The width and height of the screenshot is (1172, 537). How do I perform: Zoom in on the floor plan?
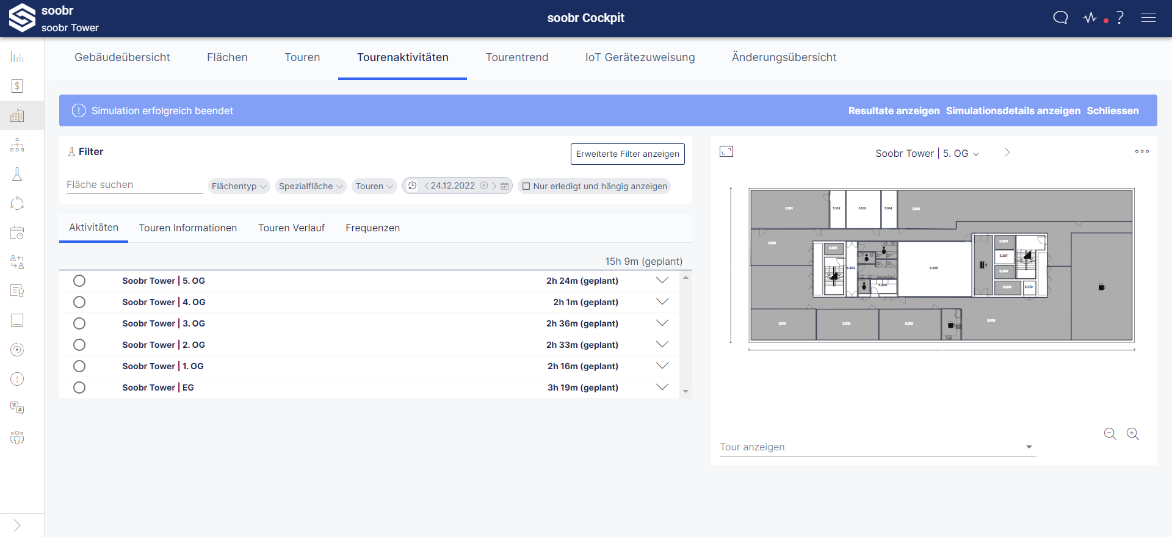[x=1133, y=434]
